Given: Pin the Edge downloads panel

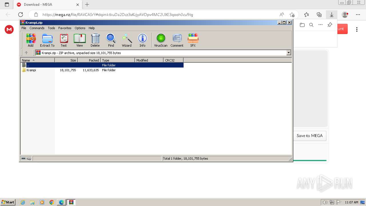Looking at the screenshot, I should pyautogui.click(x=330, y=25).
